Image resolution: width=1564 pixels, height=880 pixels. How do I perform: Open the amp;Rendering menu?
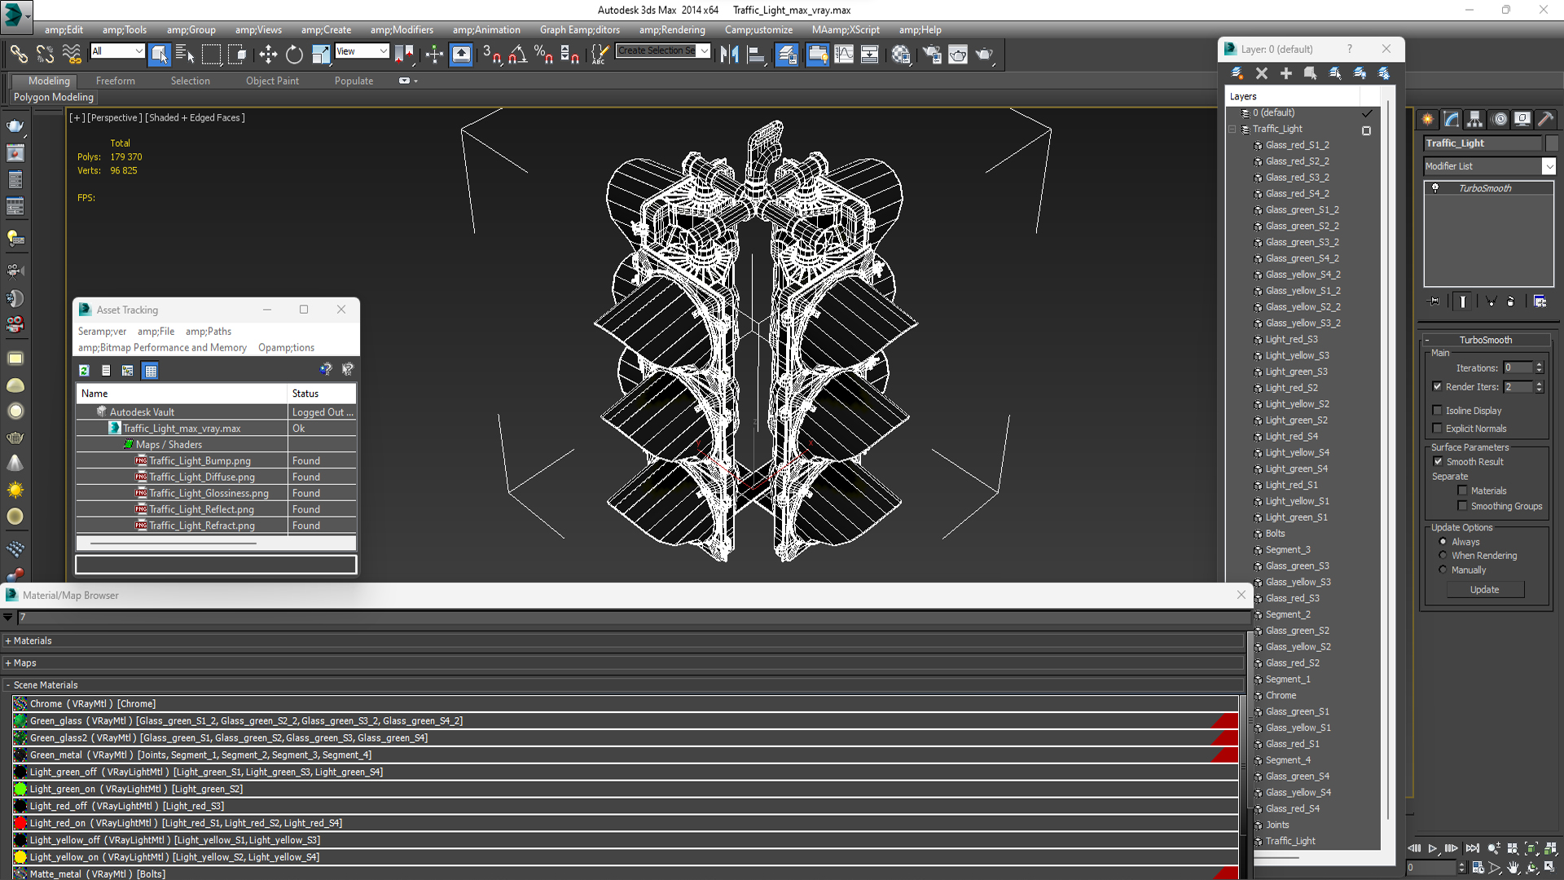671,29
